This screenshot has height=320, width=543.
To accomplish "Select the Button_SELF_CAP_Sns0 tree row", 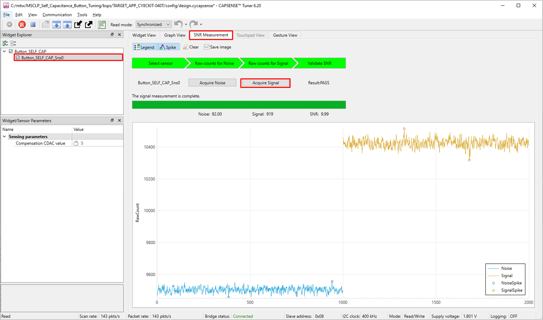I will click(x=68, y=58).
